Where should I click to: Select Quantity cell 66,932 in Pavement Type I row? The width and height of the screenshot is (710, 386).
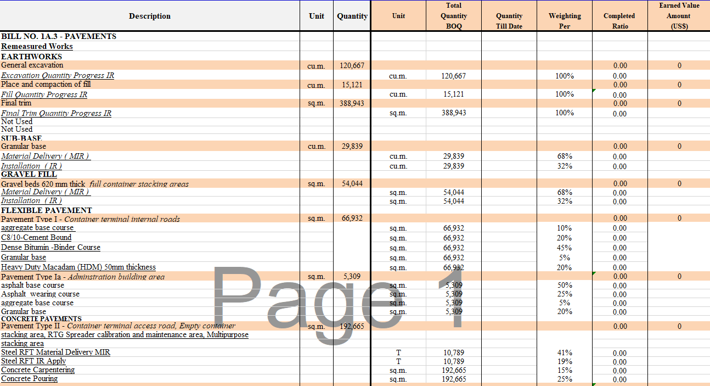tap(353, 218)
